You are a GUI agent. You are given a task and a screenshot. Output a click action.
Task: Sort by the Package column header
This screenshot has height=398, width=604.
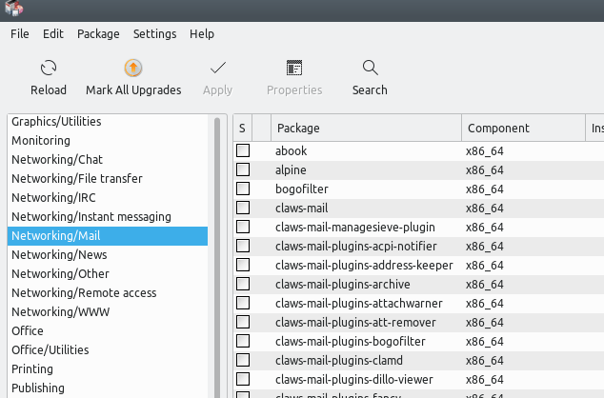367,128
